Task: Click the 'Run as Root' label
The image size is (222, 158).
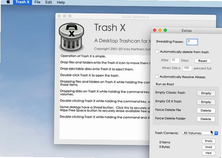Action: 165,84
